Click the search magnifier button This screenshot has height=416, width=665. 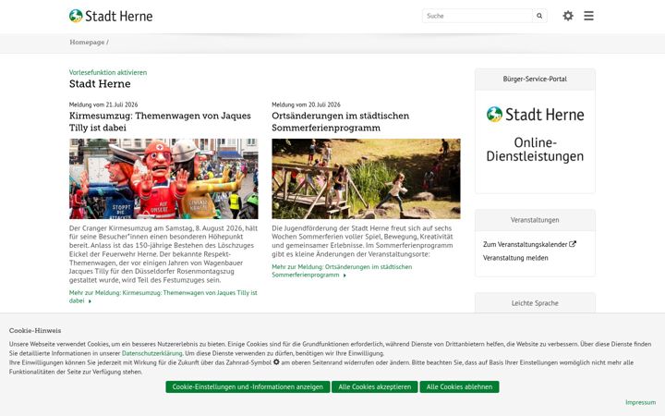click(539, 16)
